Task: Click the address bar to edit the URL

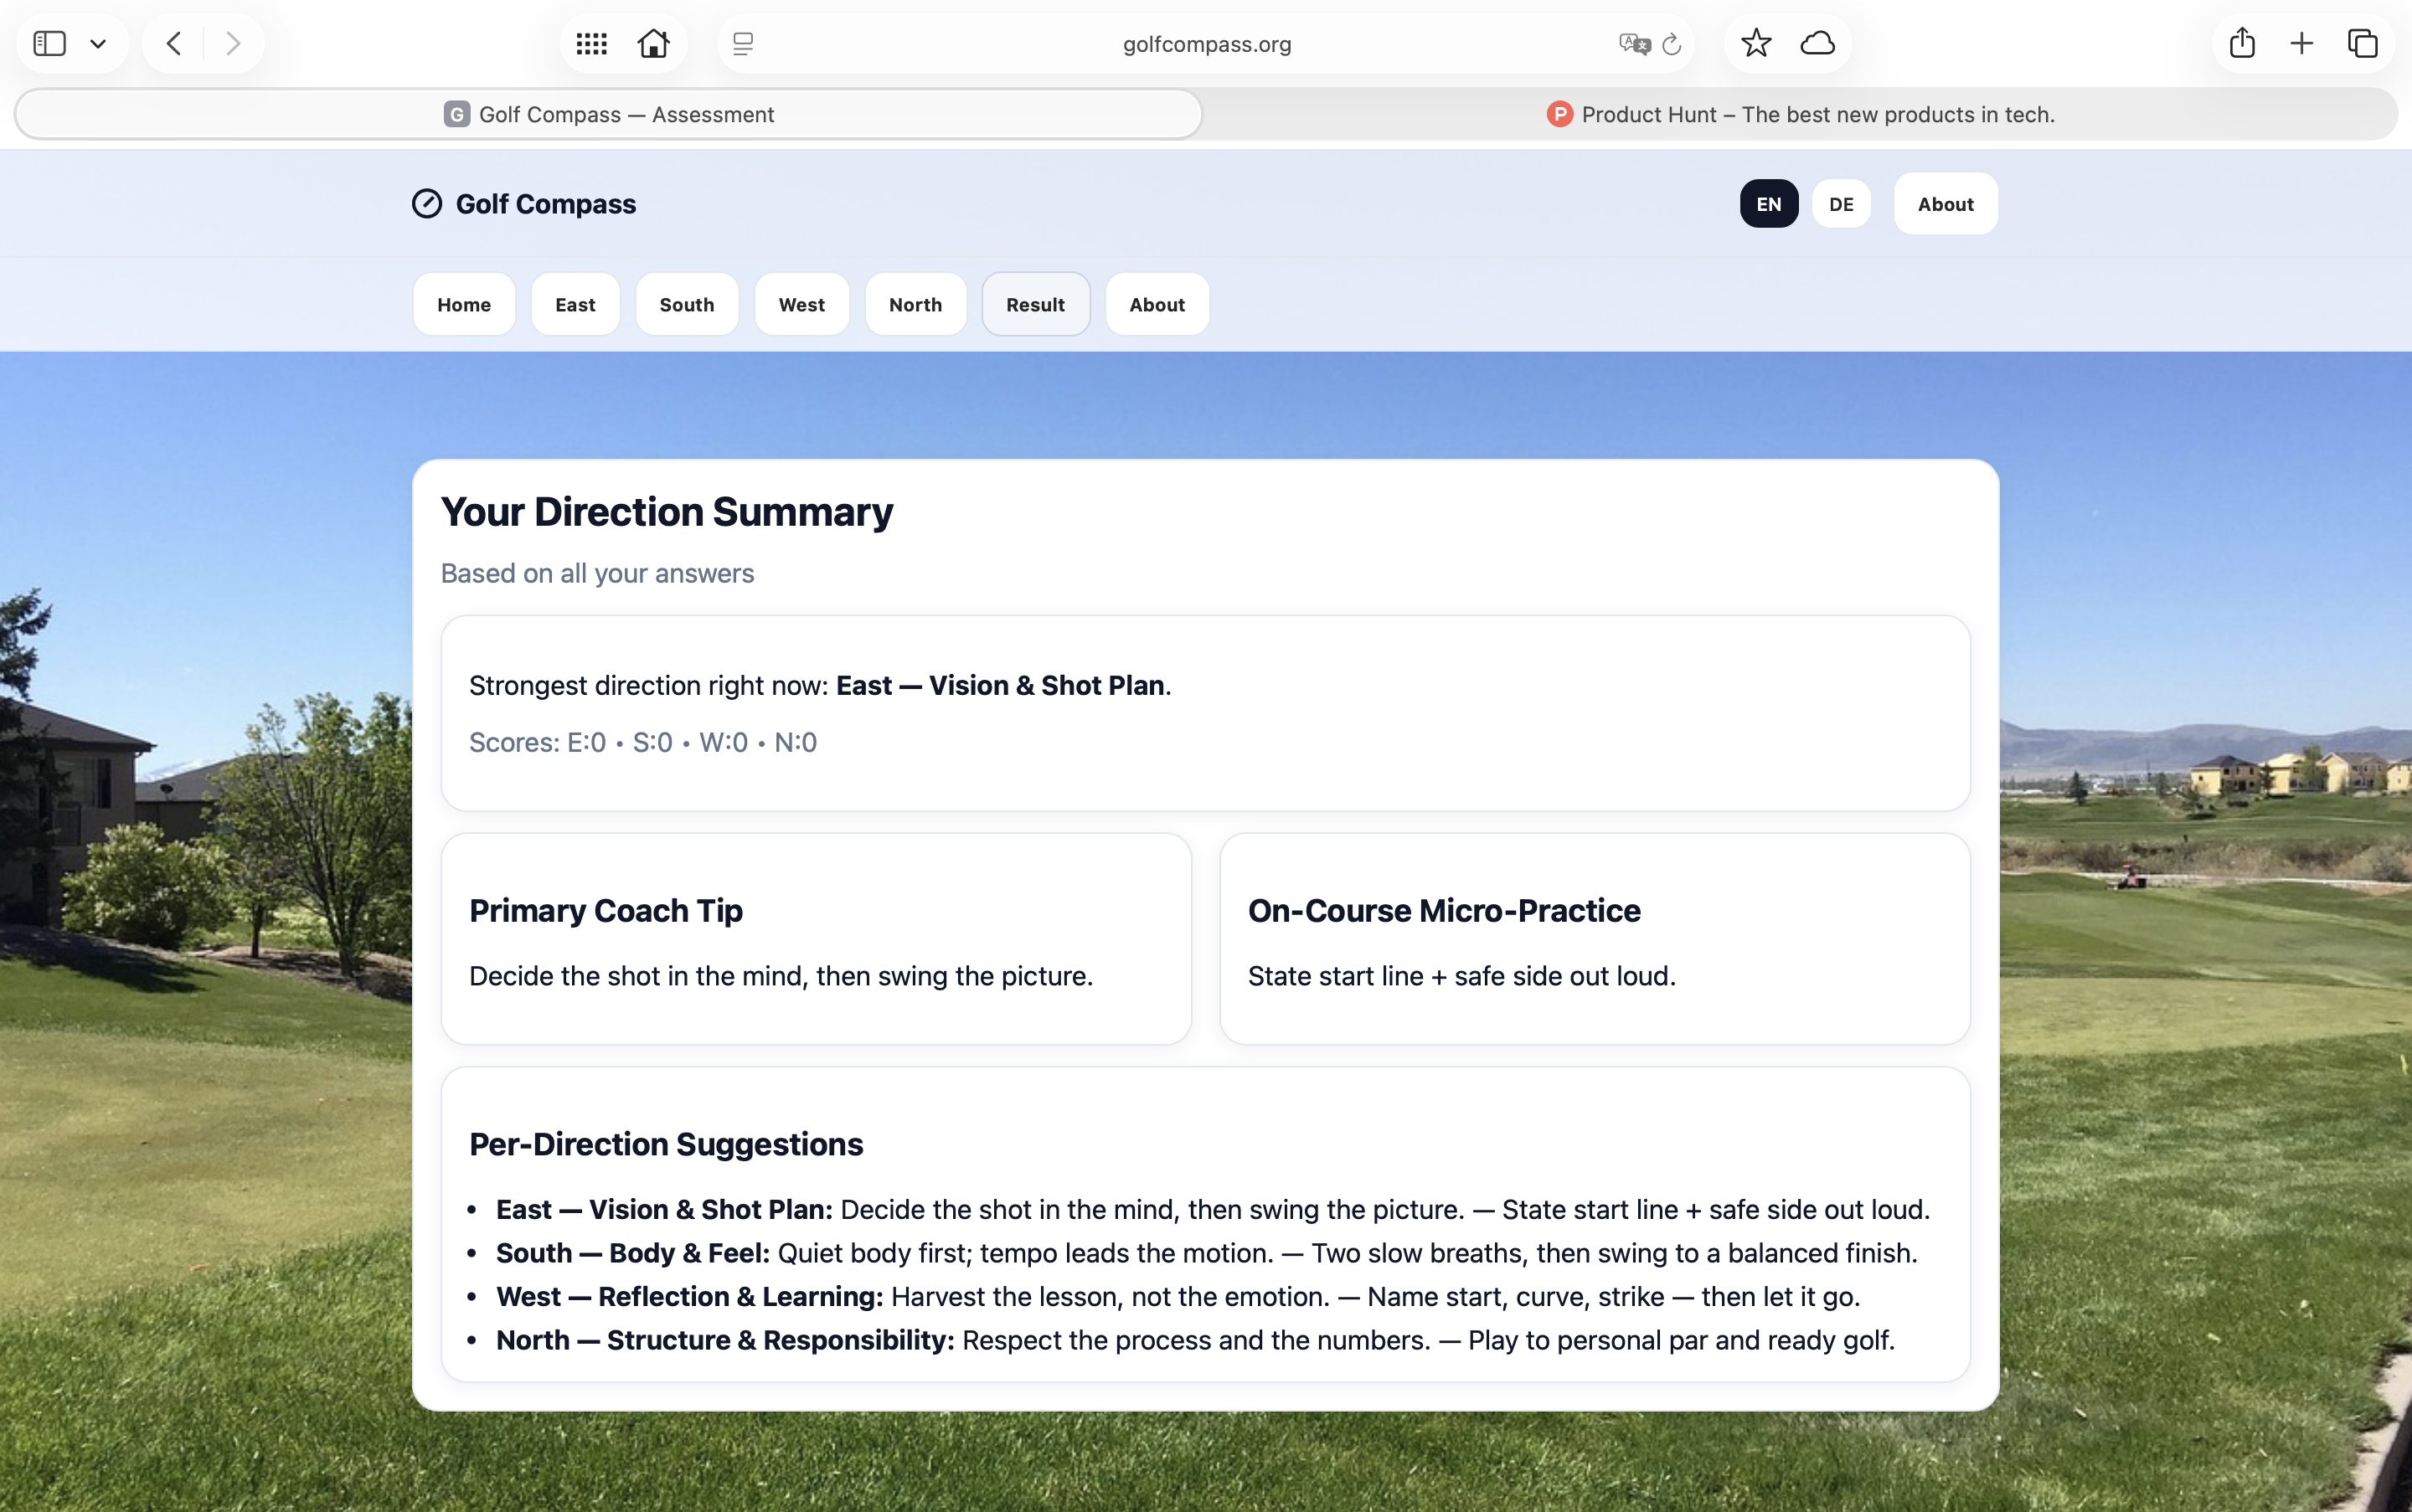Action: coord(1205,43)
